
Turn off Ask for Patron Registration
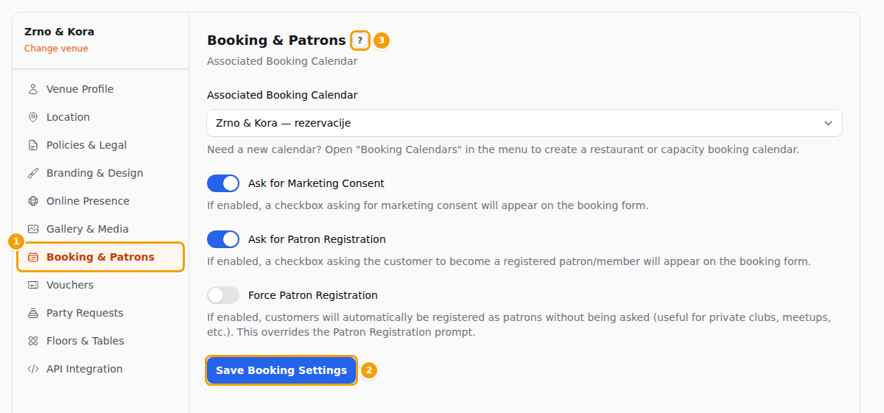click(223, 239)
